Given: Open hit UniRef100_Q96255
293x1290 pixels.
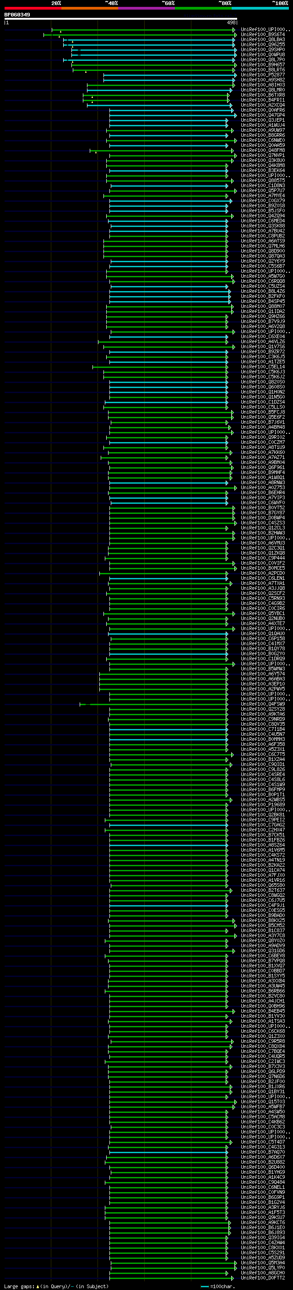Looking at the screenshot, I should [263, 45].
